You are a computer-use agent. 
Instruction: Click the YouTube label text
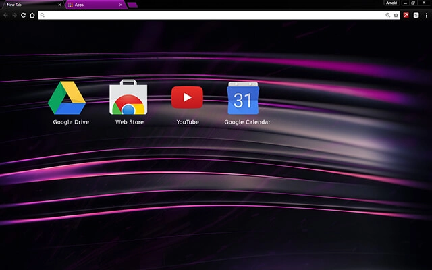(188, 122)
